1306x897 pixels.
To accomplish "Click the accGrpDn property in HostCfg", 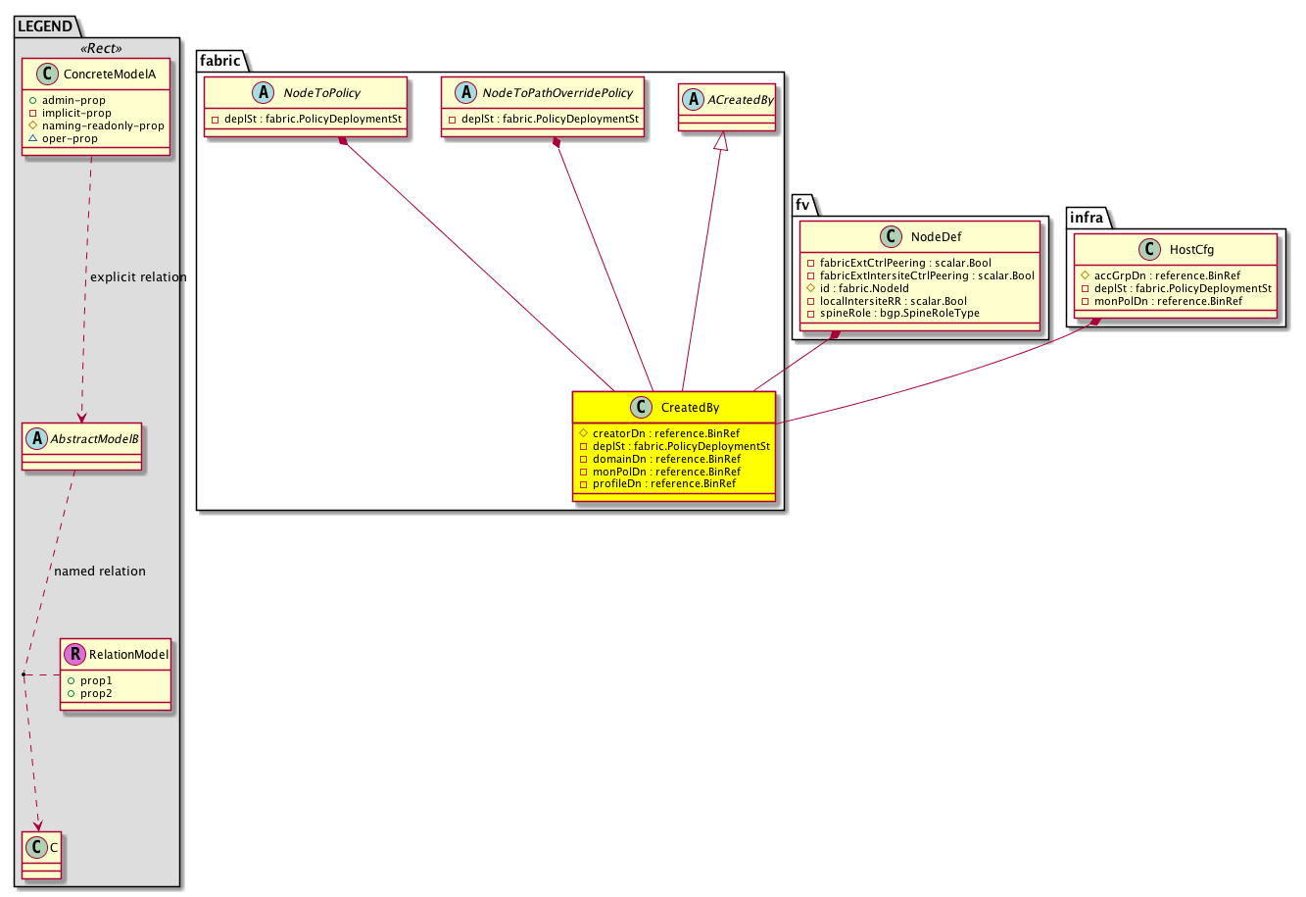I will (1167, 275).
